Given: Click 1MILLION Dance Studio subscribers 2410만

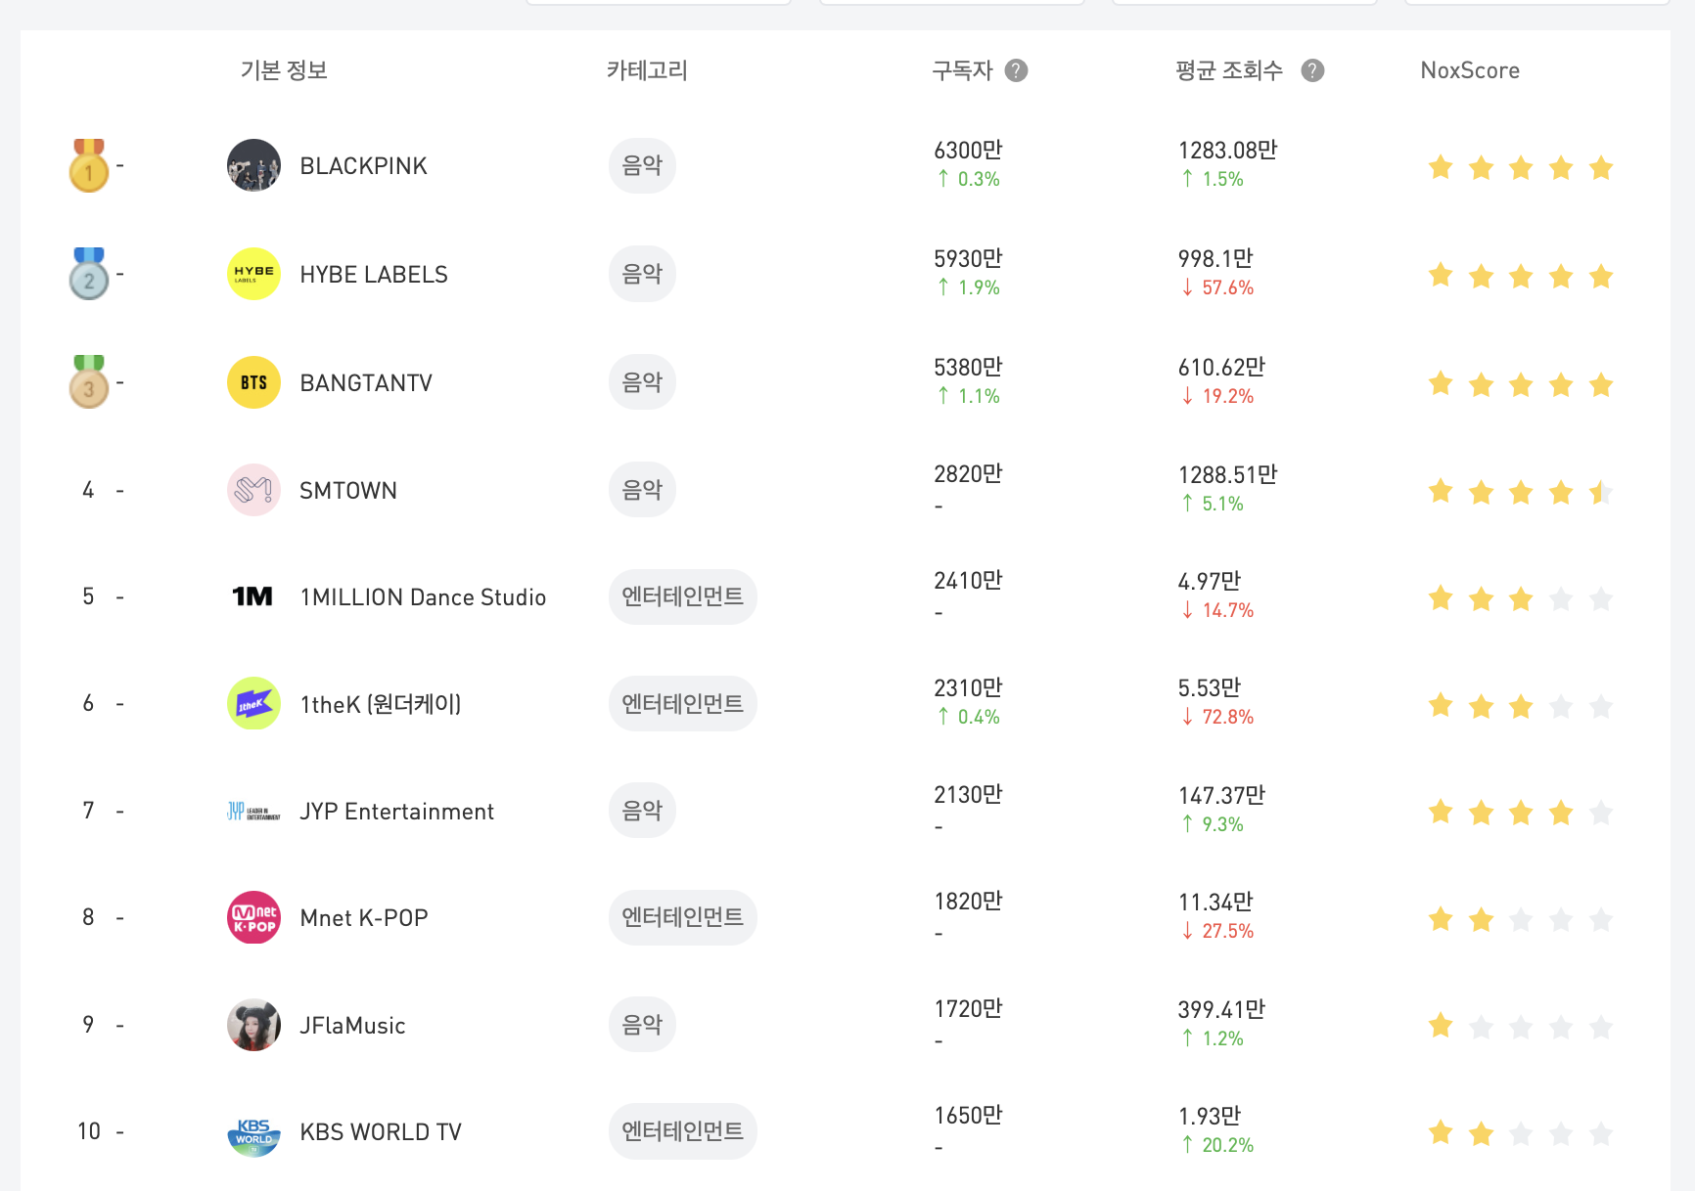Looking at the screenshot, I should click(968, 580).
